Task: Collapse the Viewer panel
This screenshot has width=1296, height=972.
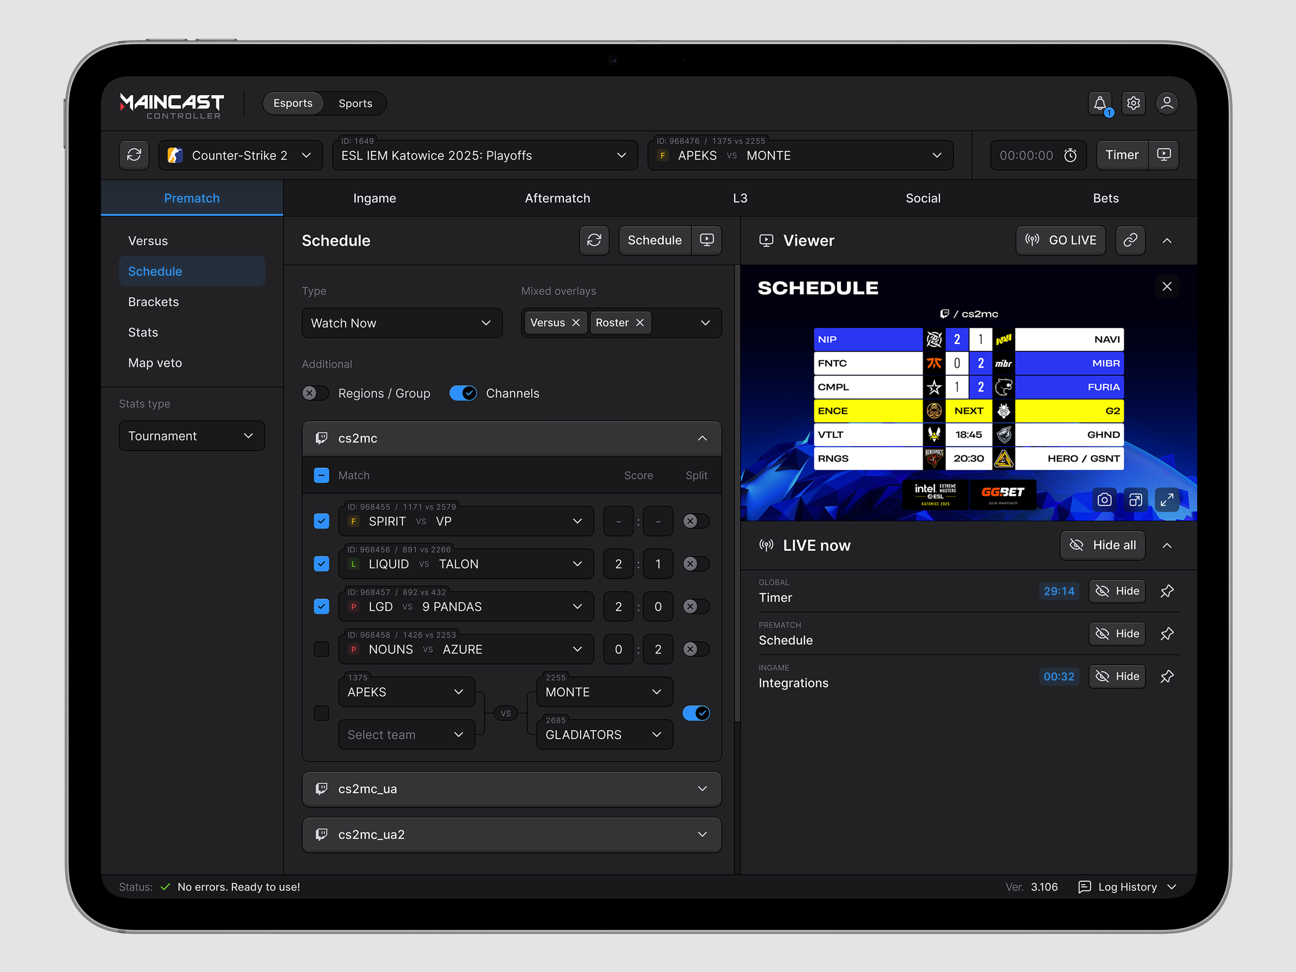Action: pyautogui.click(x=1166, y=240)
